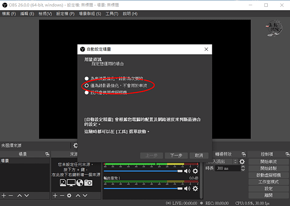This screenshot has height=206, width=290.
Task: Close the 自動設定精靈 dialog with the X
Action: [x=206, y=49]
